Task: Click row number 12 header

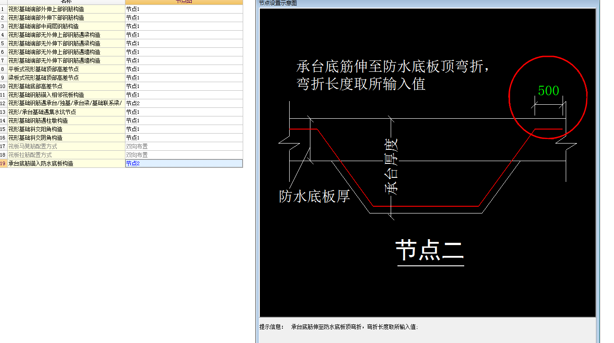Action: coord(4,103)
